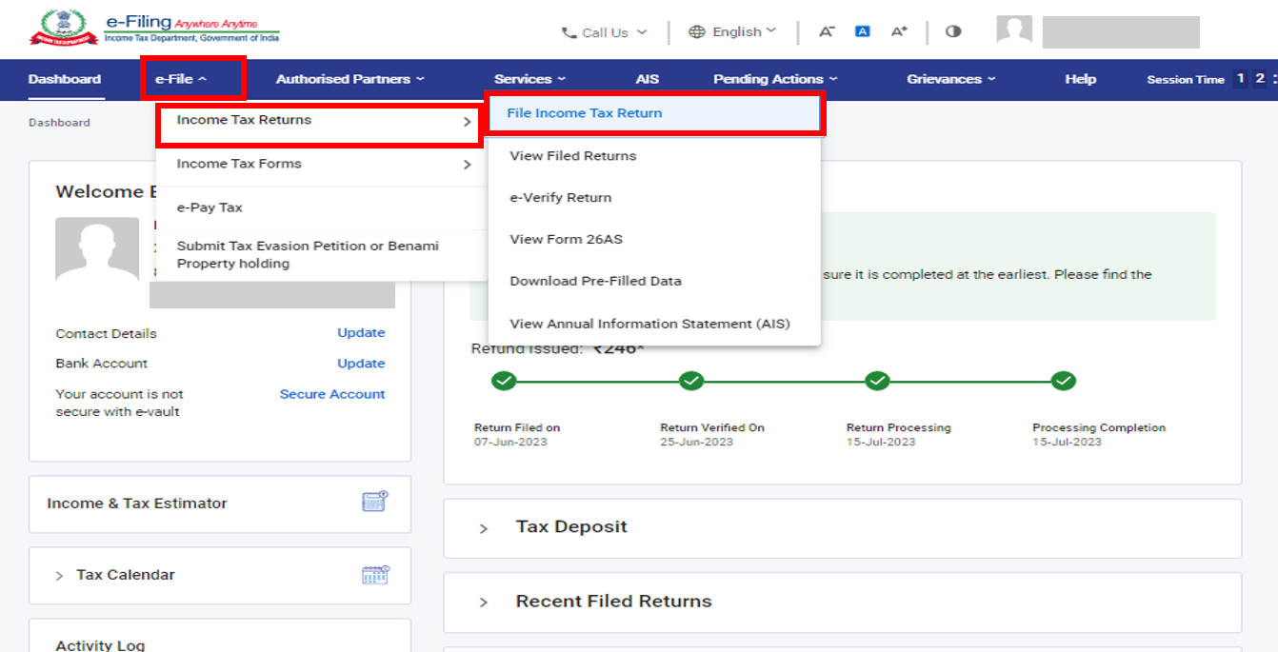Select the Return Verified On progress checkpoint
This screenshot has width=1278, height=652.
pos(691,380)
